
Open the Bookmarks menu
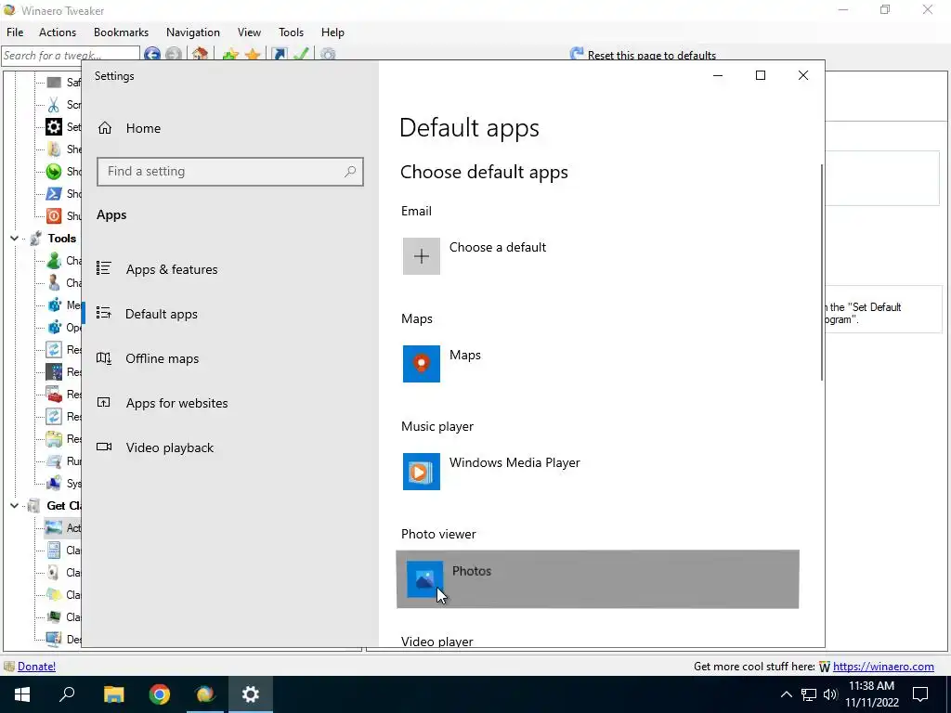click(x=121, y=32)
